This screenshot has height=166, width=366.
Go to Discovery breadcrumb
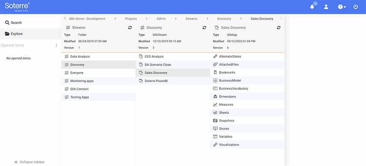coord(224,19)
